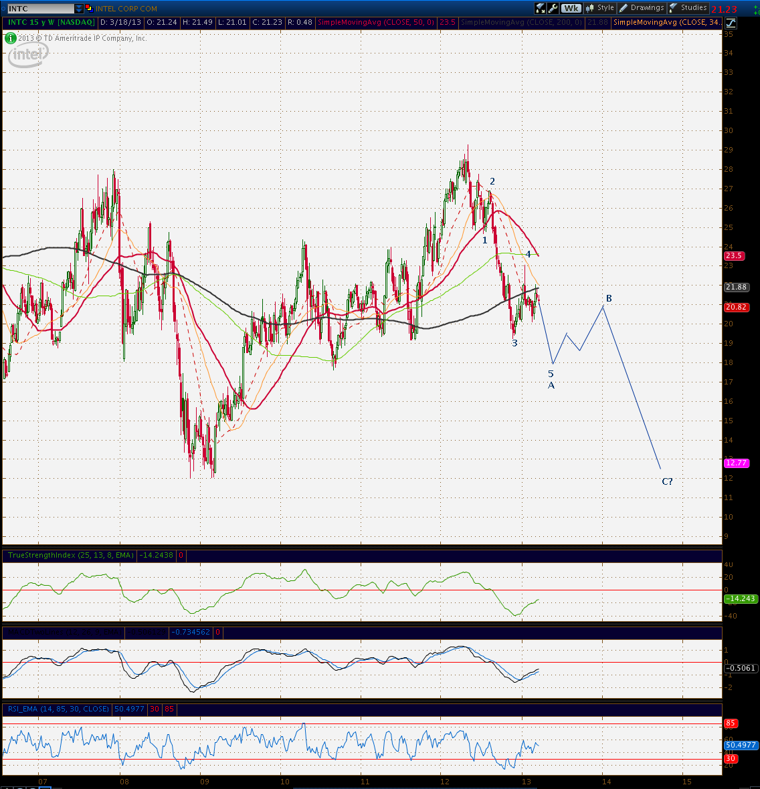
Task: Click the red 23.5 moving average value
Action: coord(447,22)
